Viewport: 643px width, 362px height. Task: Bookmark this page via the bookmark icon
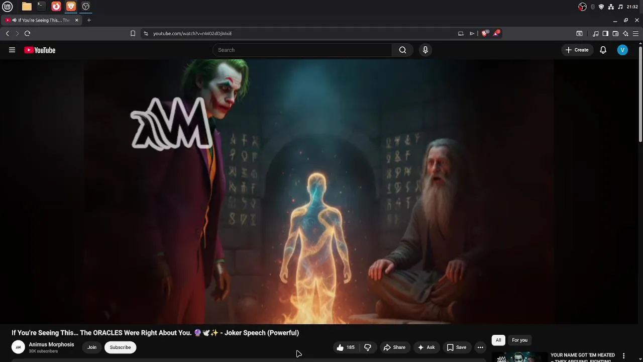point(133,33)
